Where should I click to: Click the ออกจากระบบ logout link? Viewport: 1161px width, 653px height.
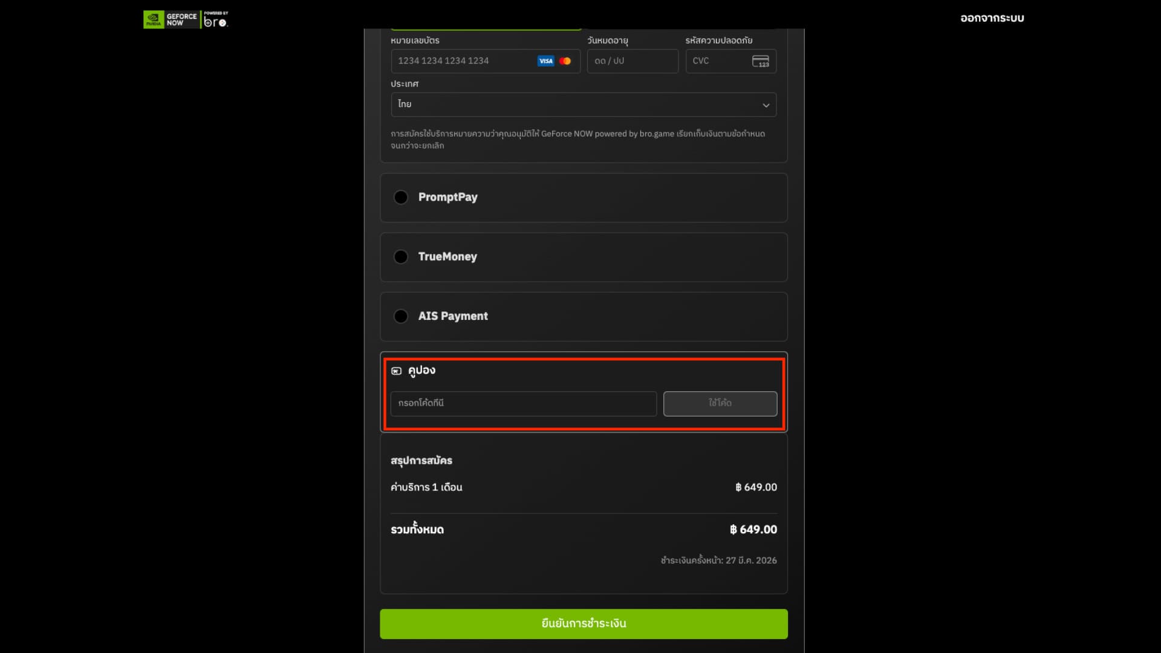[992, 18]
